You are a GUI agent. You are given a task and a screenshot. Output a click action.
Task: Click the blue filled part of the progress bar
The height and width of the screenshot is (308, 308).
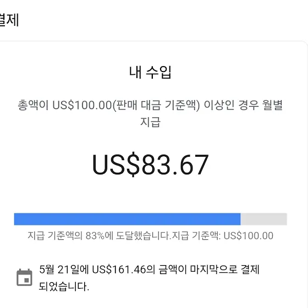point(127,219)
